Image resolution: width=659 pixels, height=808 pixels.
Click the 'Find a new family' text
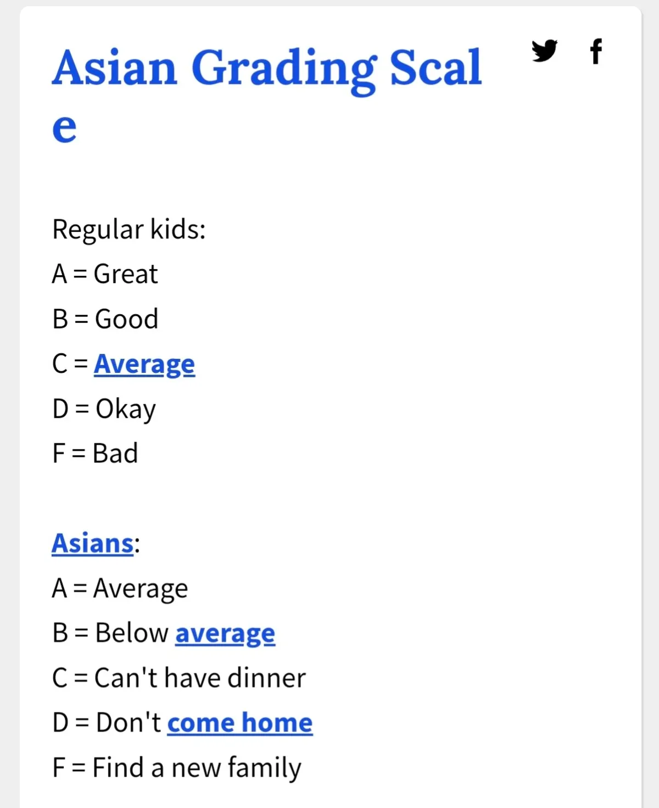[197, 768]
